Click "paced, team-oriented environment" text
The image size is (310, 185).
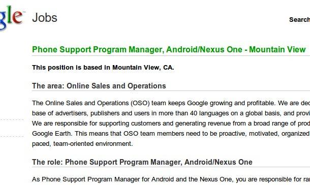[82, 144]
